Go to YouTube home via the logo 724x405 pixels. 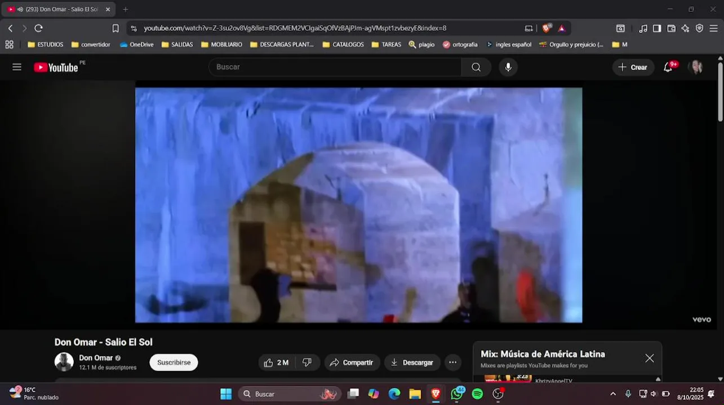pos(56,67)
